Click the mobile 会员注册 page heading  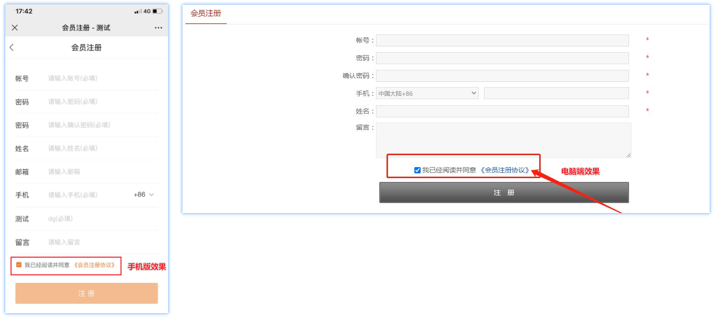coord(86,47)
